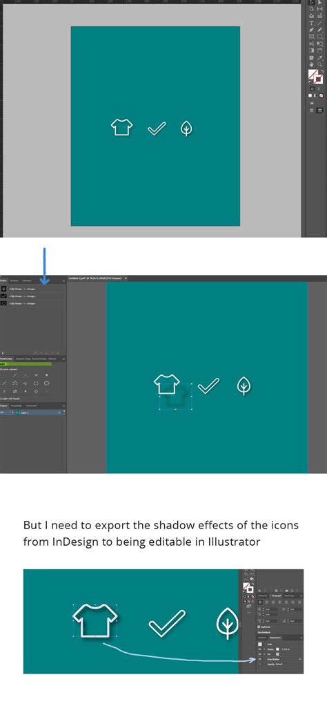The image size is (327, 715).
Task: Switch to the Paragraph tab
Action: [277, 595]
